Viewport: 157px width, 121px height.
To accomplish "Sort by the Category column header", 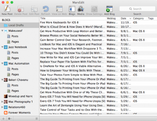I will [140, 18].
